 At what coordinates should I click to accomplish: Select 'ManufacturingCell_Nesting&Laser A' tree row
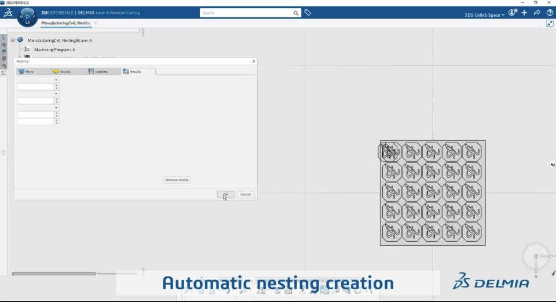pyautogui.click(x=60, y=41)
